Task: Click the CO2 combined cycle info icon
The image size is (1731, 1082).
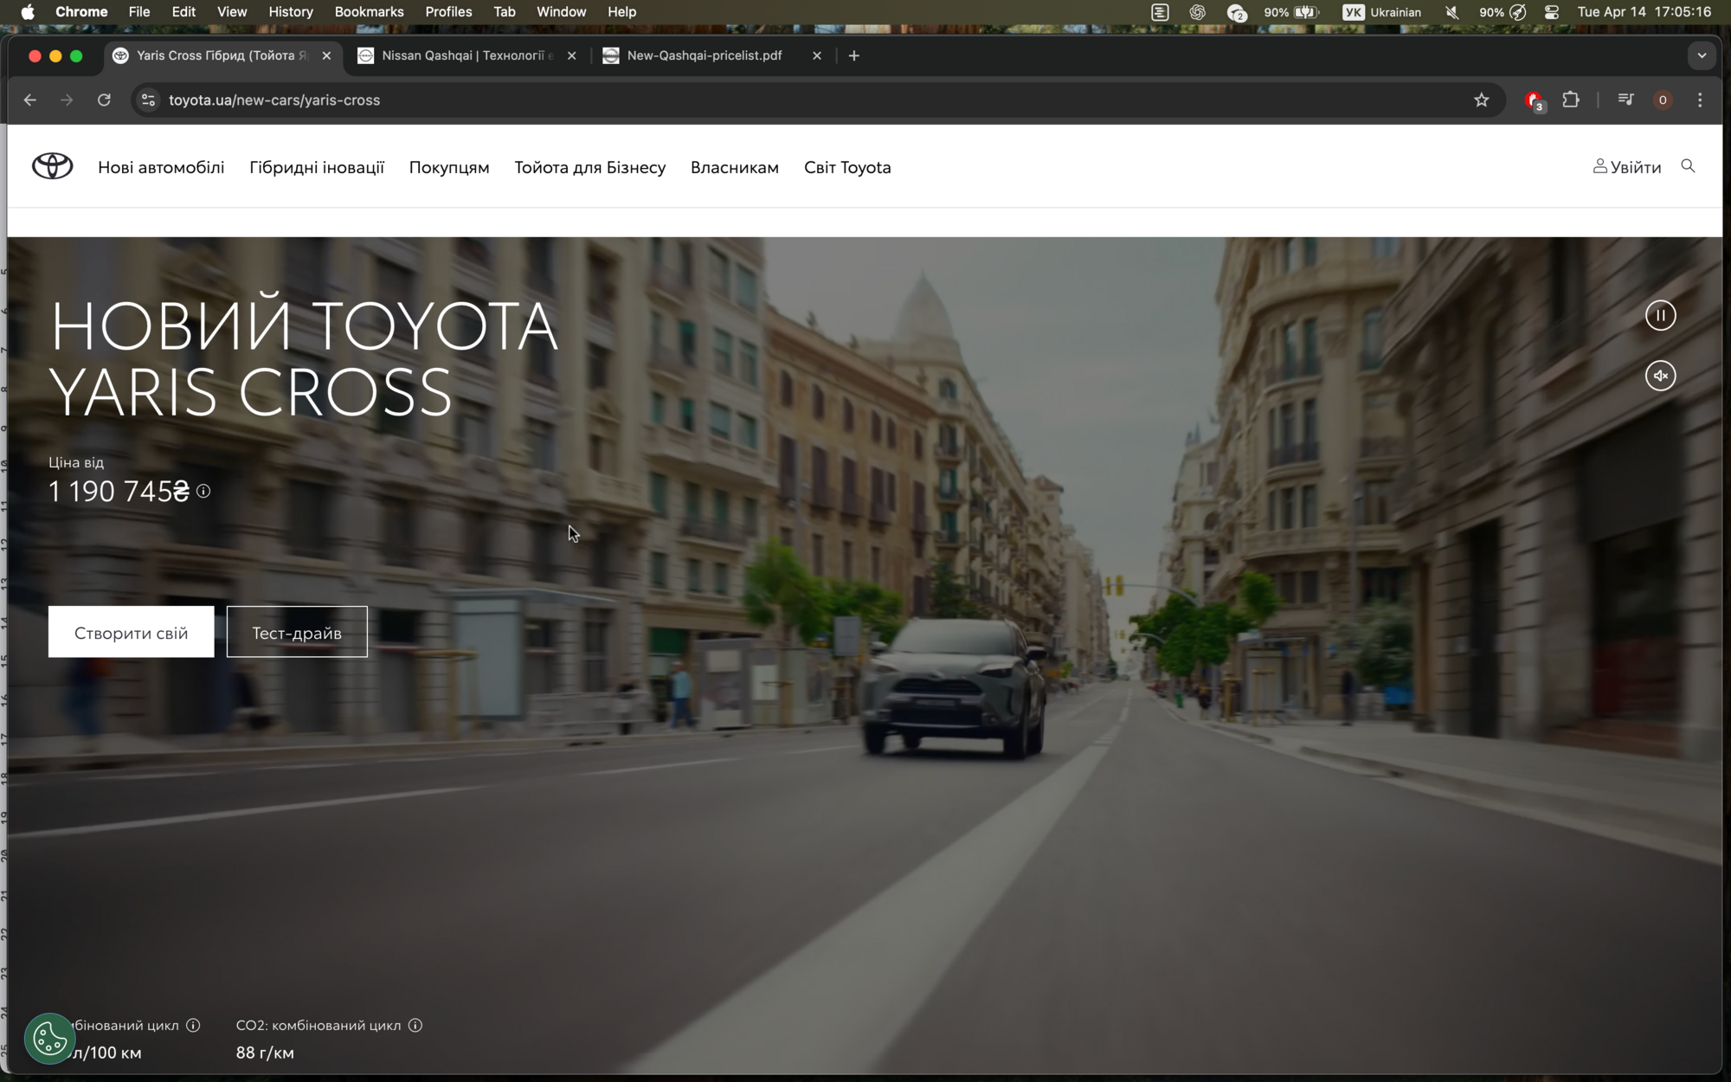Action: tap(415, 1026)
